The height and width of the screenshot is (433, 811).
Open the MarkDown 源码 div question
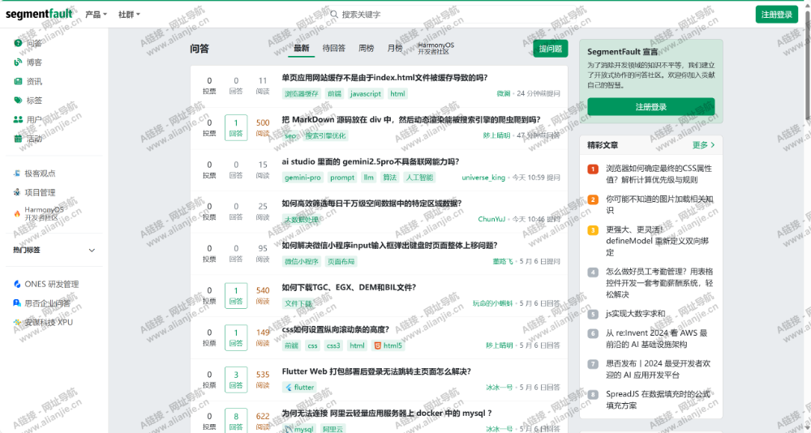pyautogui.click(x=411, y=120)
